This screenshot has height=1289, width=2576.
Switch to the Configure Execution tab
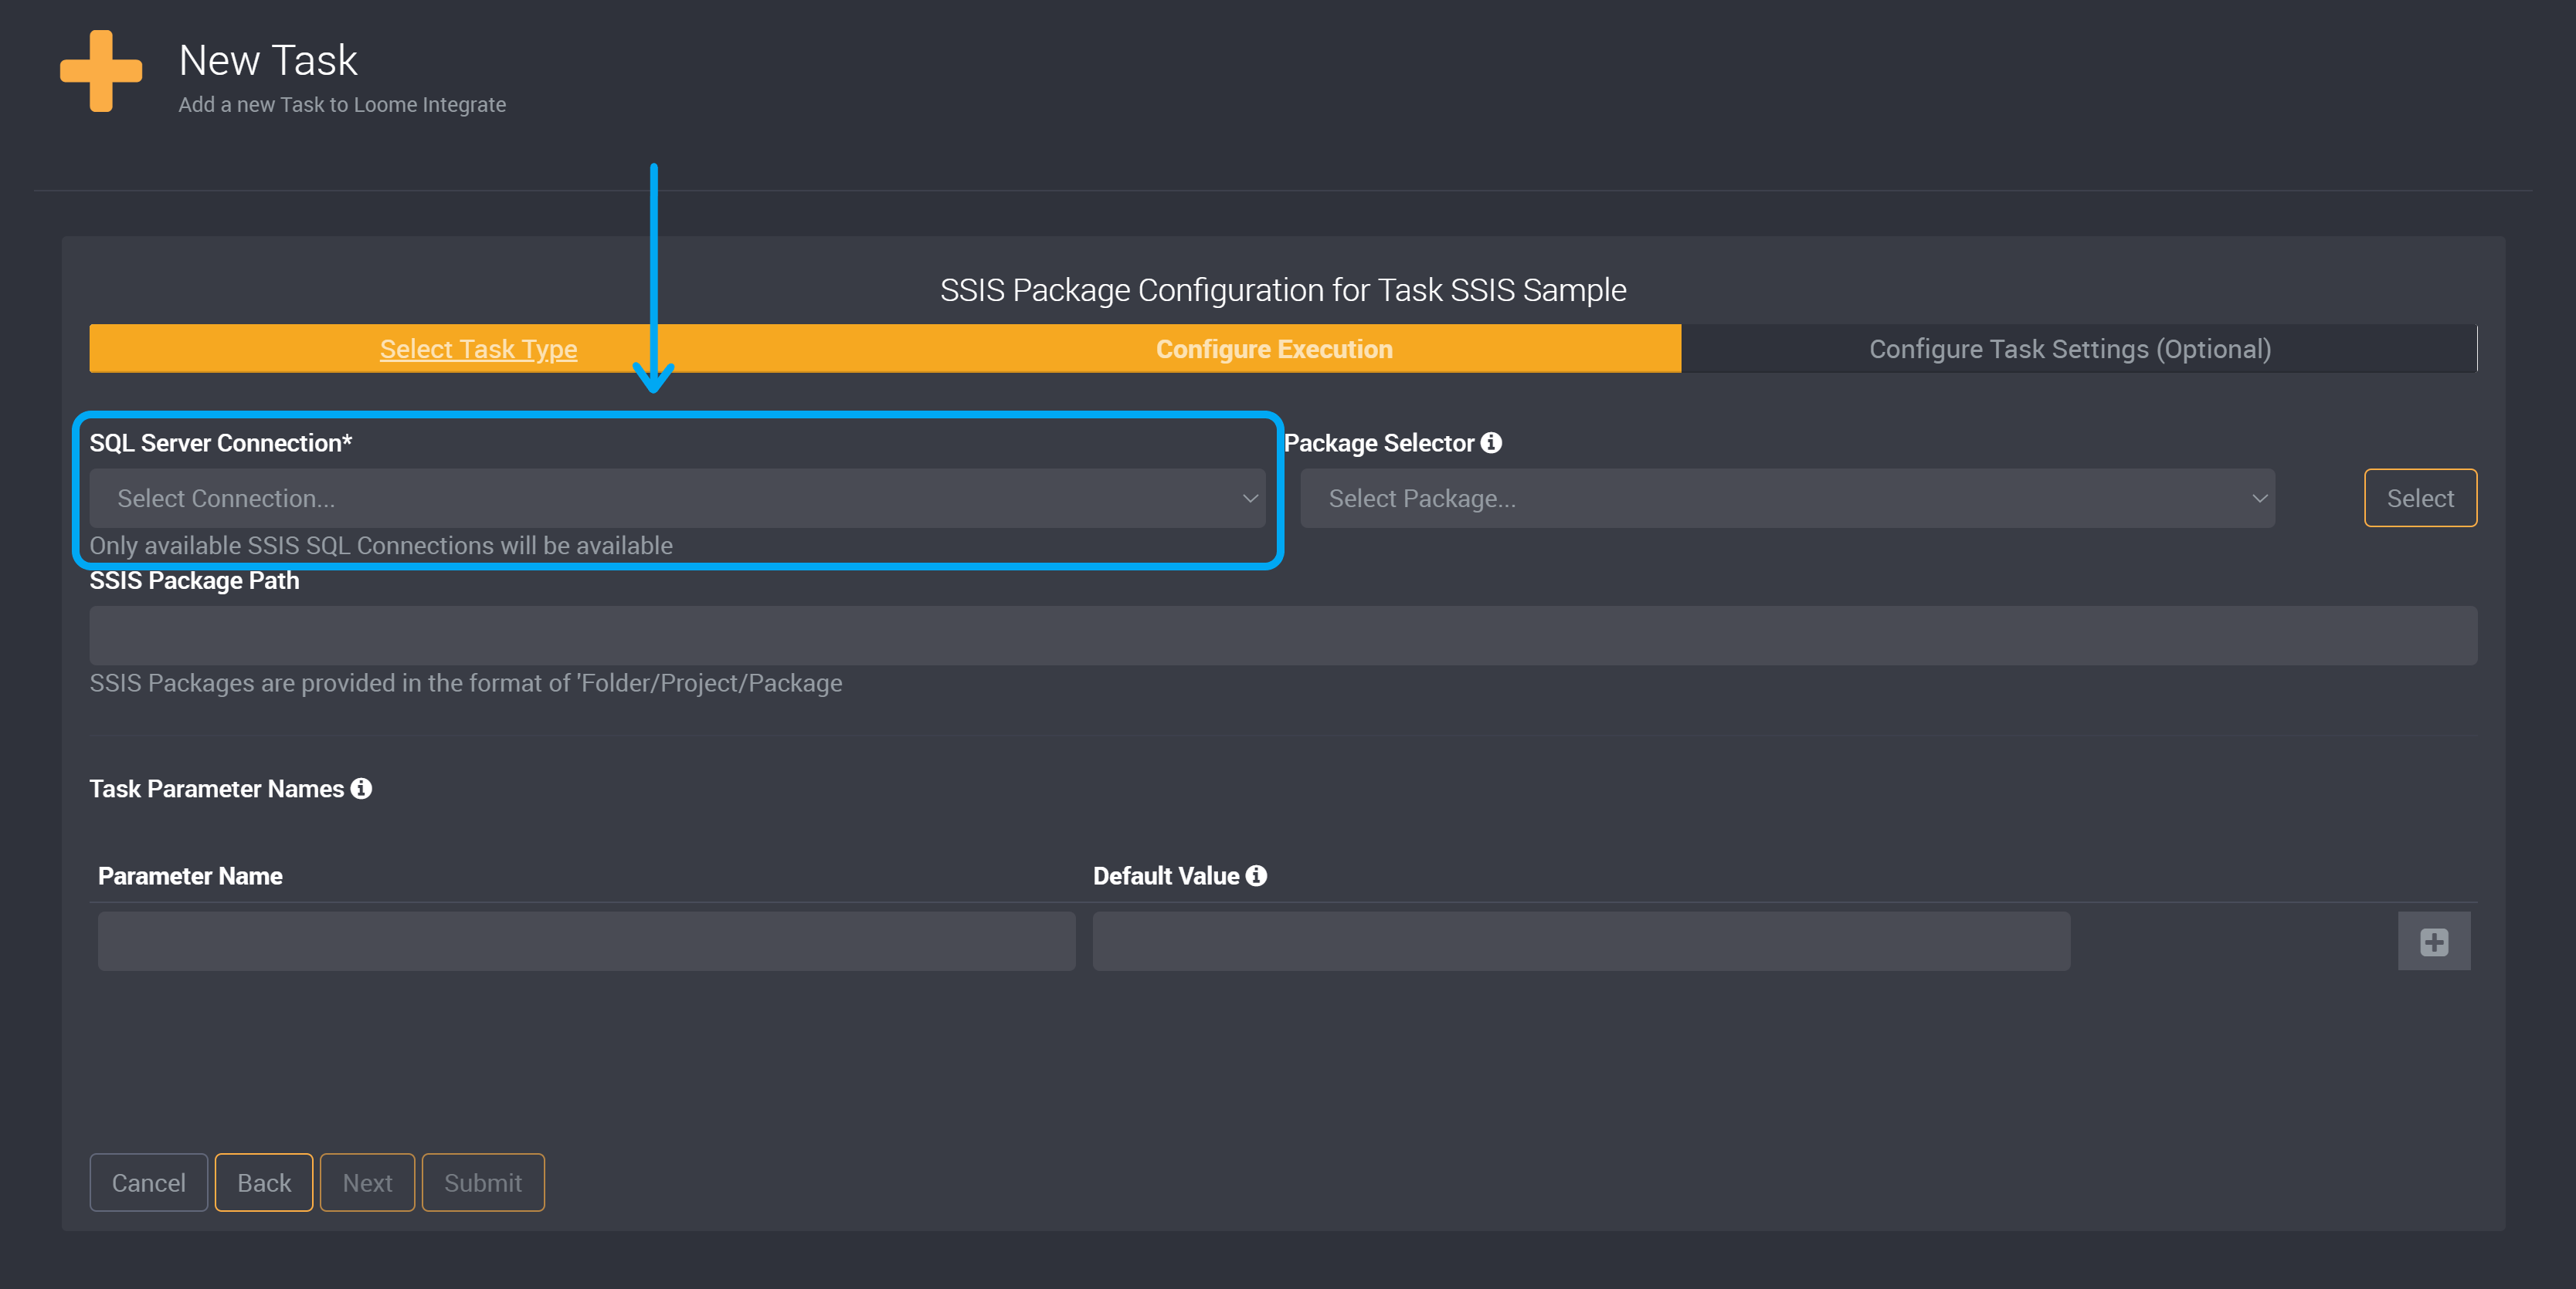[x=1274, y=349]
